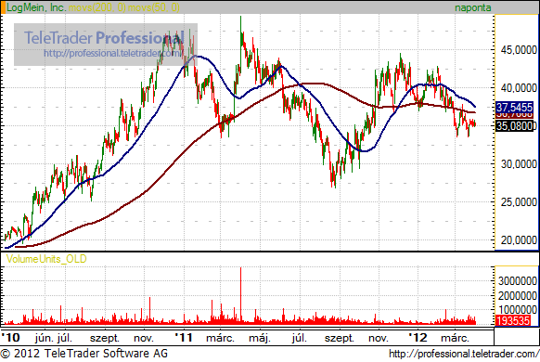Click the '10 year label on time axis
The width and height of the screenshot is (540, 362).
point(10,338)
